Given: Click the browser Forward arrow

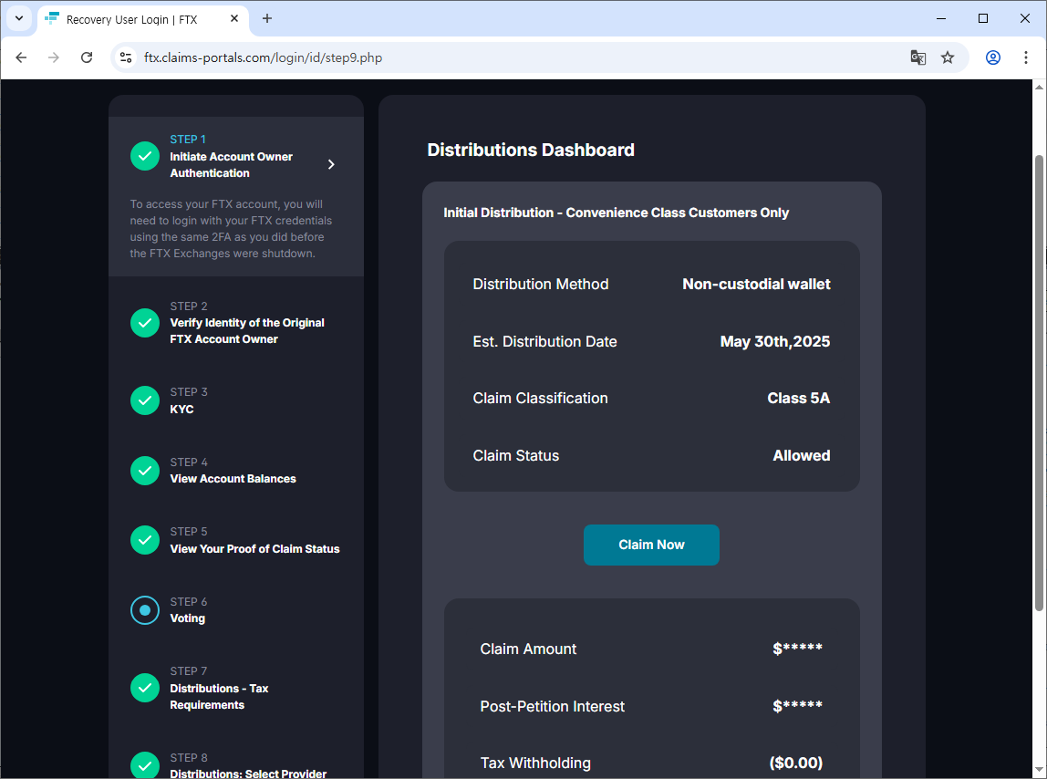Looking at the screenshot, I should tap(54, 57).
